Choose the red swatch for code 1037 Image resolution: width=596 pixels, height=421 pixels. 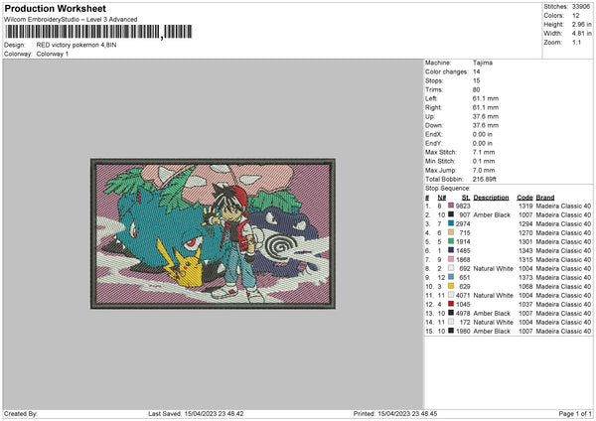point(451,304)
